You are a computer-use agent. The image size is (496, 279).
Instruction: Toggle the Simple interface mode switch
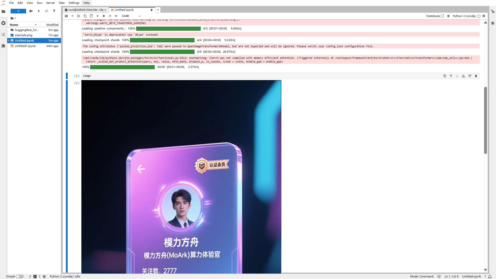coord(20,276)
